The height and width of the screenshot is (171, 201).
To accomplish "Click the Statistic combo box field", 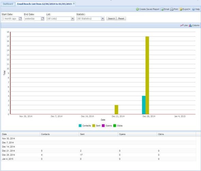I will [89, 19].
